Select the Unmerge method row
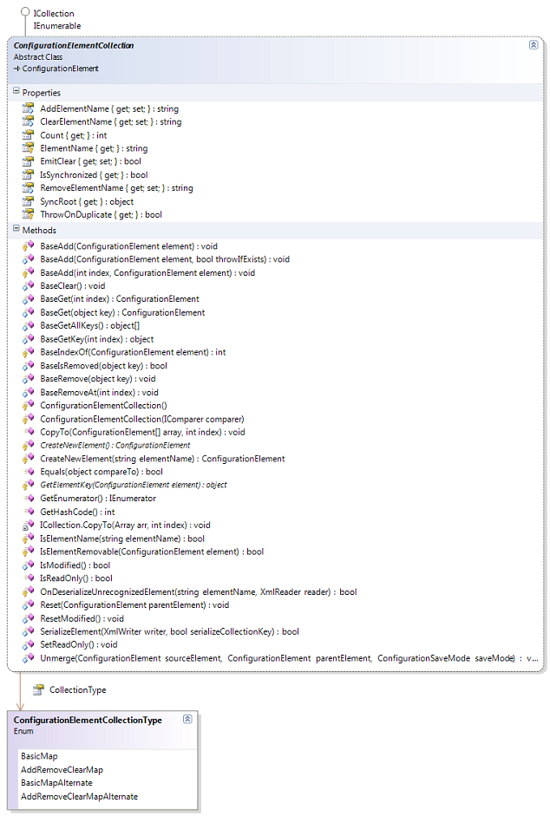 click(289, 658)
